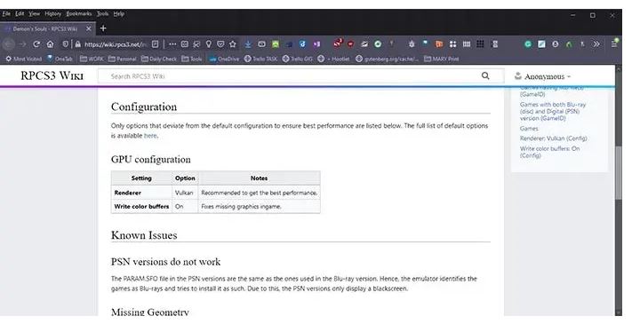Submit search with the magnifier icon

click(x=485, y=75)
